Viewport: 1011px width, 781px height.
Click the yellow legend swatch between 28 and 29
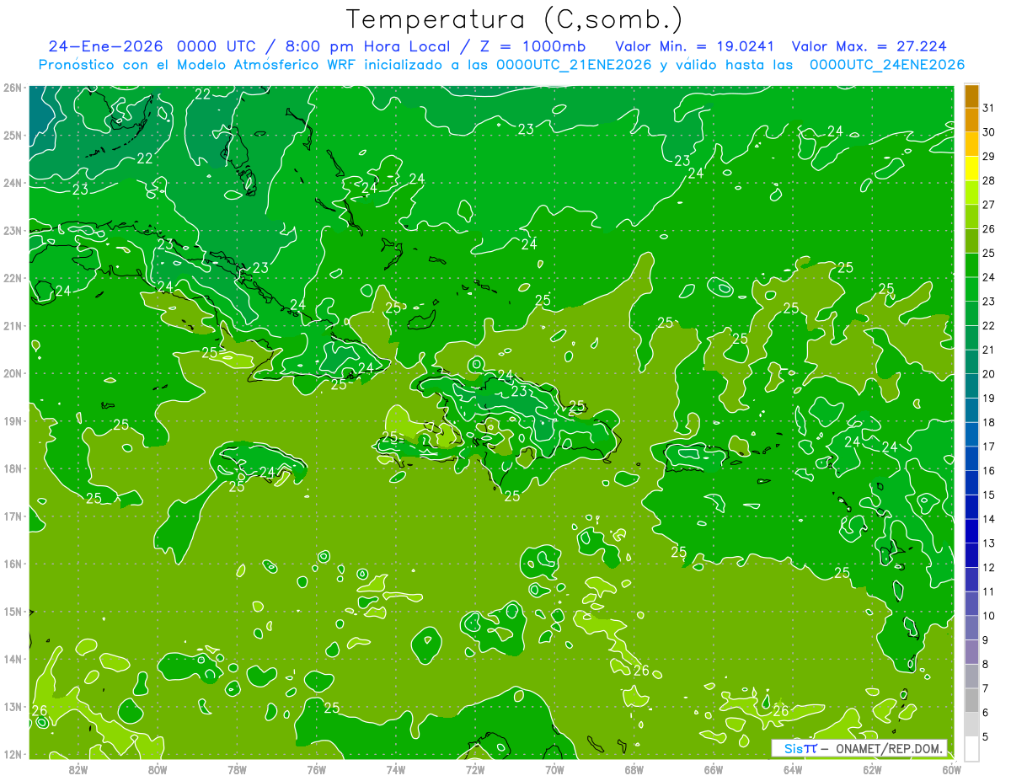pyautogui.click(x=972, y=169)
